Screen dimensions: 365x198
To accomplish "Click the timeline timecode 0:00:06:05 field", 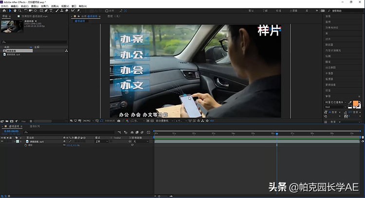I will pos(11,131).
